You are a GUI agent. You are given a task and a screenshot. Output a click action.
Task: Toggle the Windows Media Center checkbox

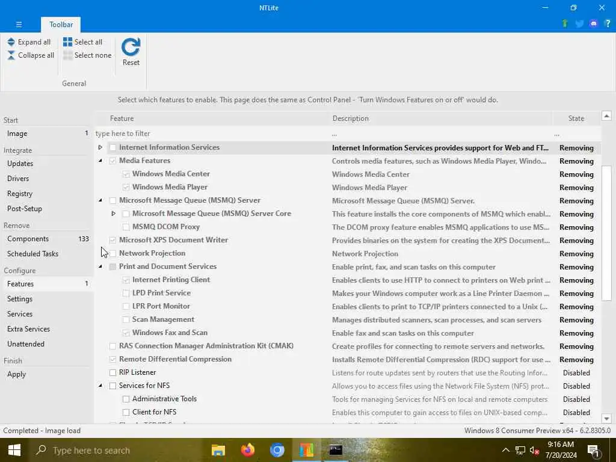click(126, 174)
